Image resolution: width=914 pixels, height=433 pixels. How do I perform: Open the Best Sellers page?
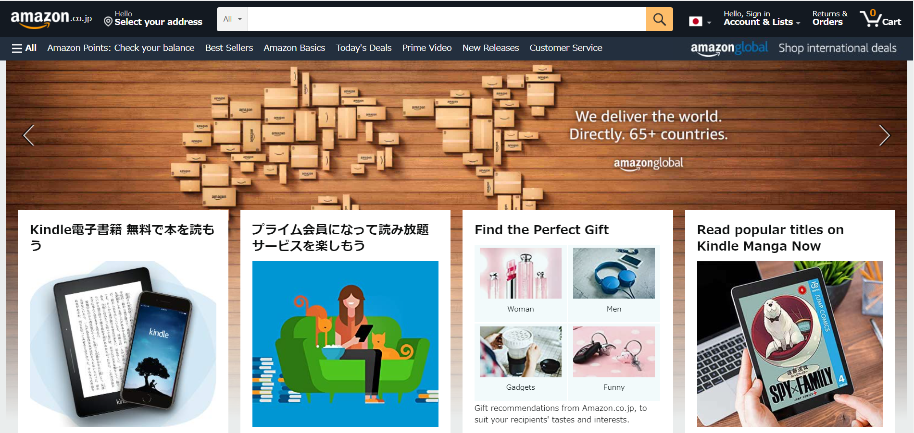(229, 48)
